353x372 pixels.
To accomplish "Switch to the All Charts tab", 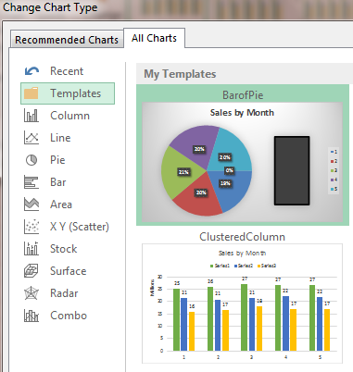I will pyautogui.click(x=154, y=38).
